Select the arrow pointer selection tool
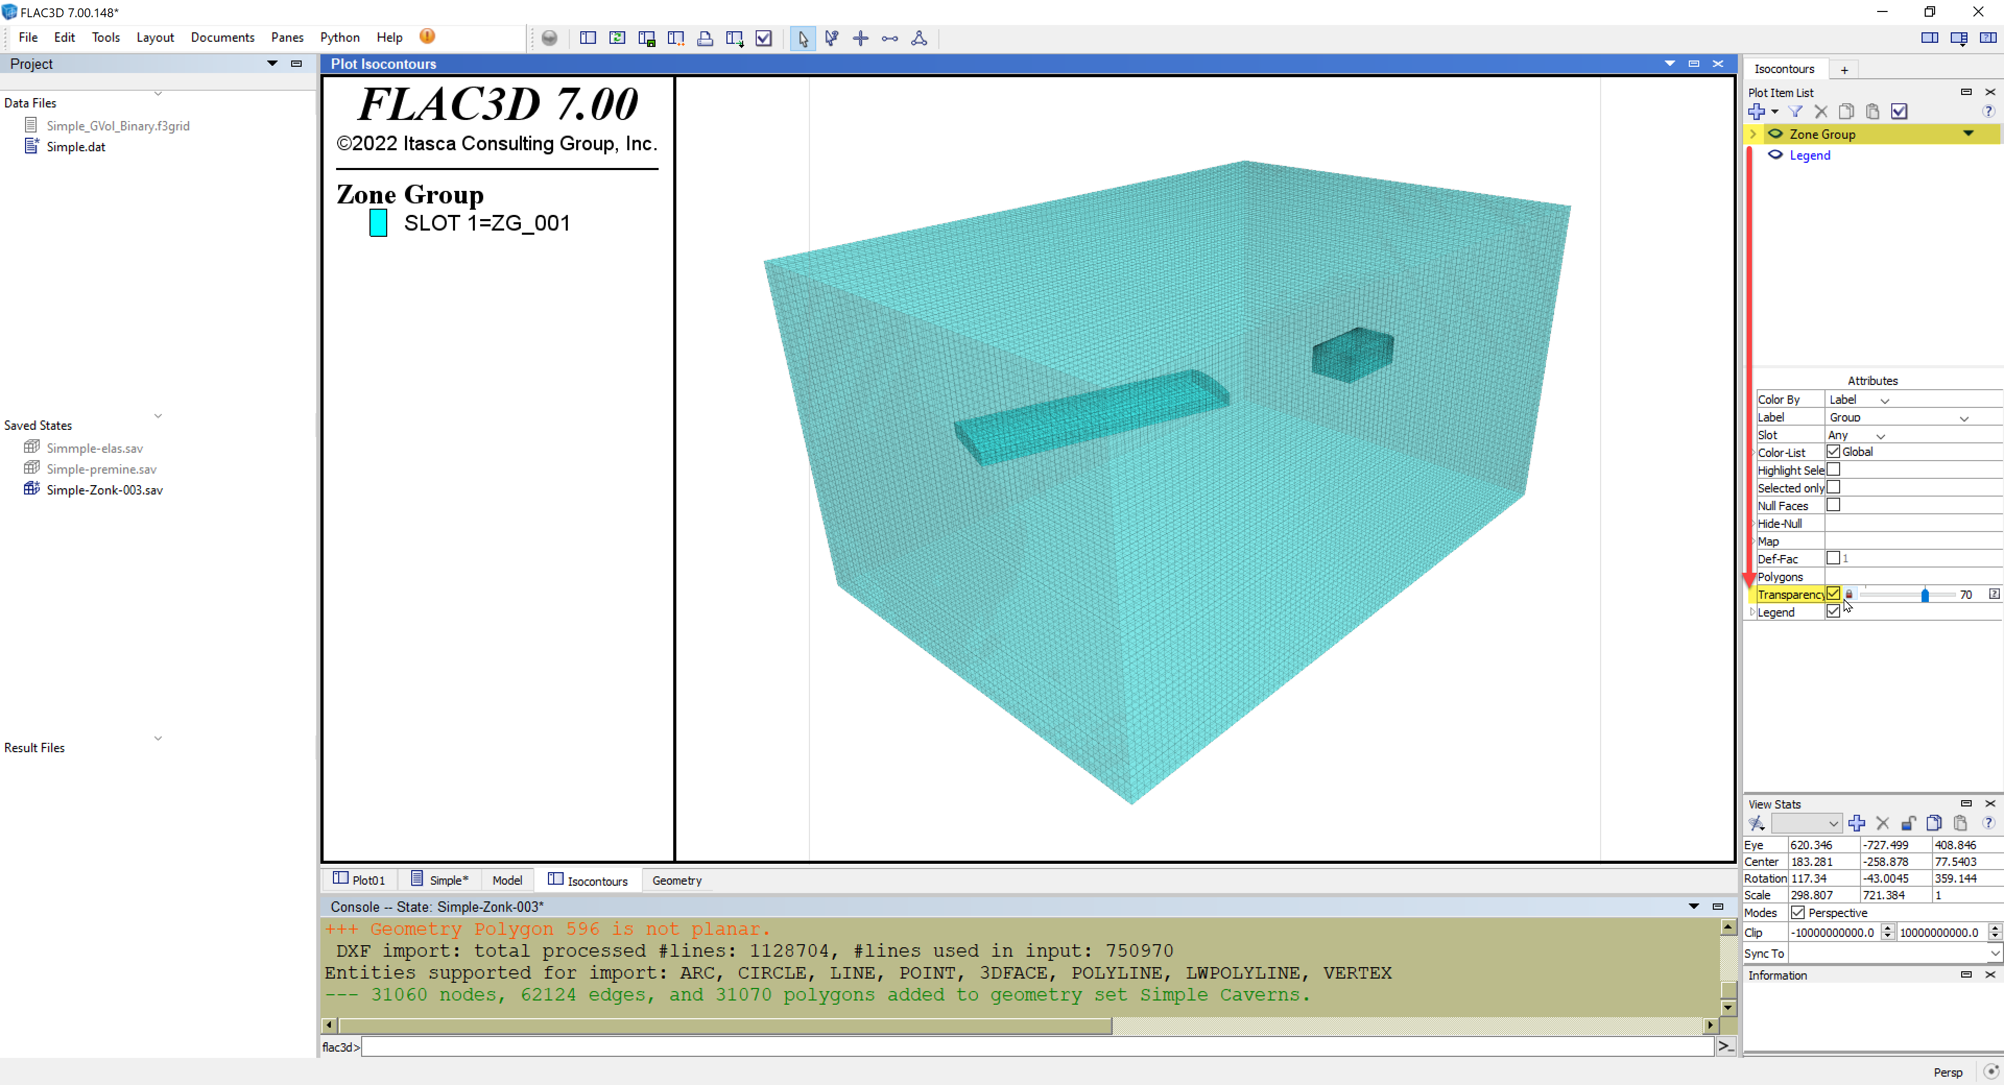Screen dimensions: 2004x1085 (x=803, y=38)
